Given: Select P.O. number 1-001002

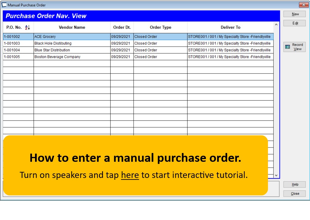Looking at the screenshot, I should (18, 37).
